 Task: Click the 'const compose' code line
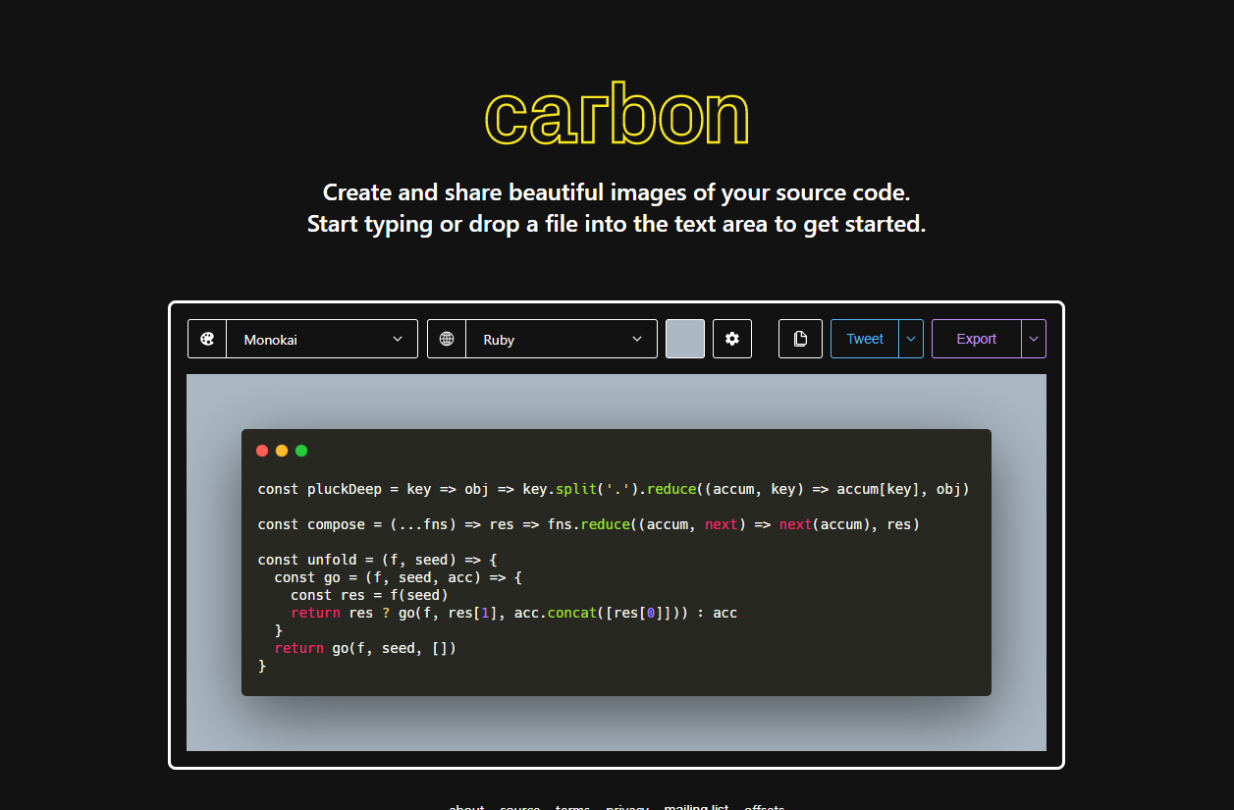coord(589,524)
